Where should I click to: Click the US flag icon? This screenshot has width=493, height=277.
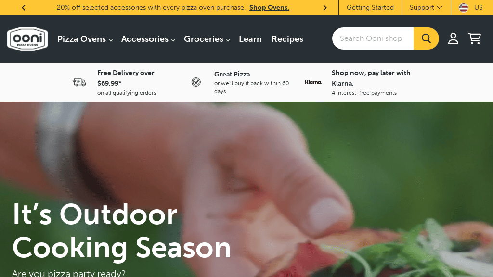[464, 8]
